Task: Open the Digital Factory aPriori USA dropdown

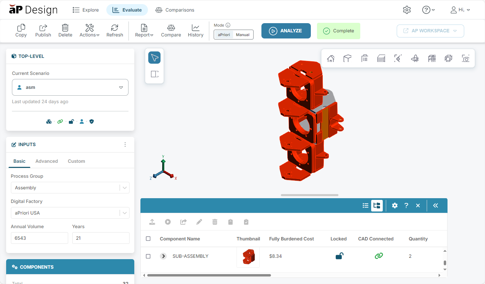Action: coord(70,213)
